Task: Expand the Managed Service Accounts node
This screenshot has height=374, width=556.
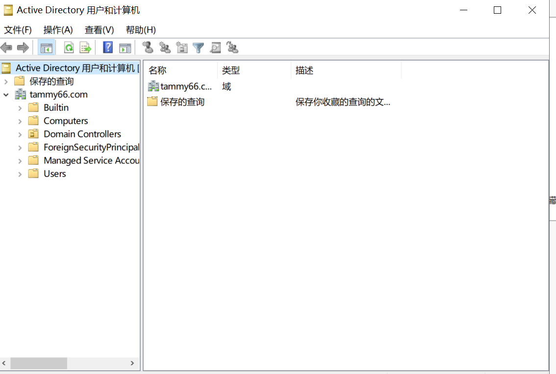Action: tap(20, 161)
